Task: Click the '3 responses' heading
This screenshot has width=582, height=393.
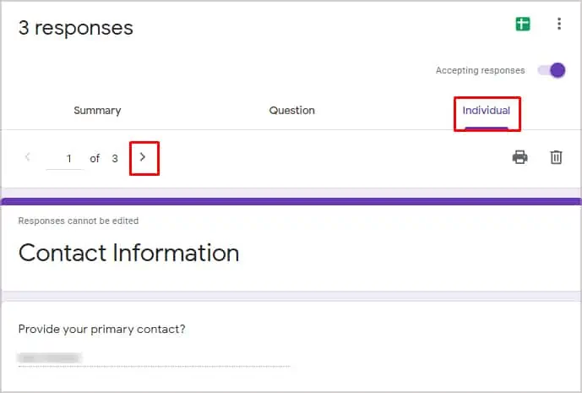Action: [x=76, y=28]
